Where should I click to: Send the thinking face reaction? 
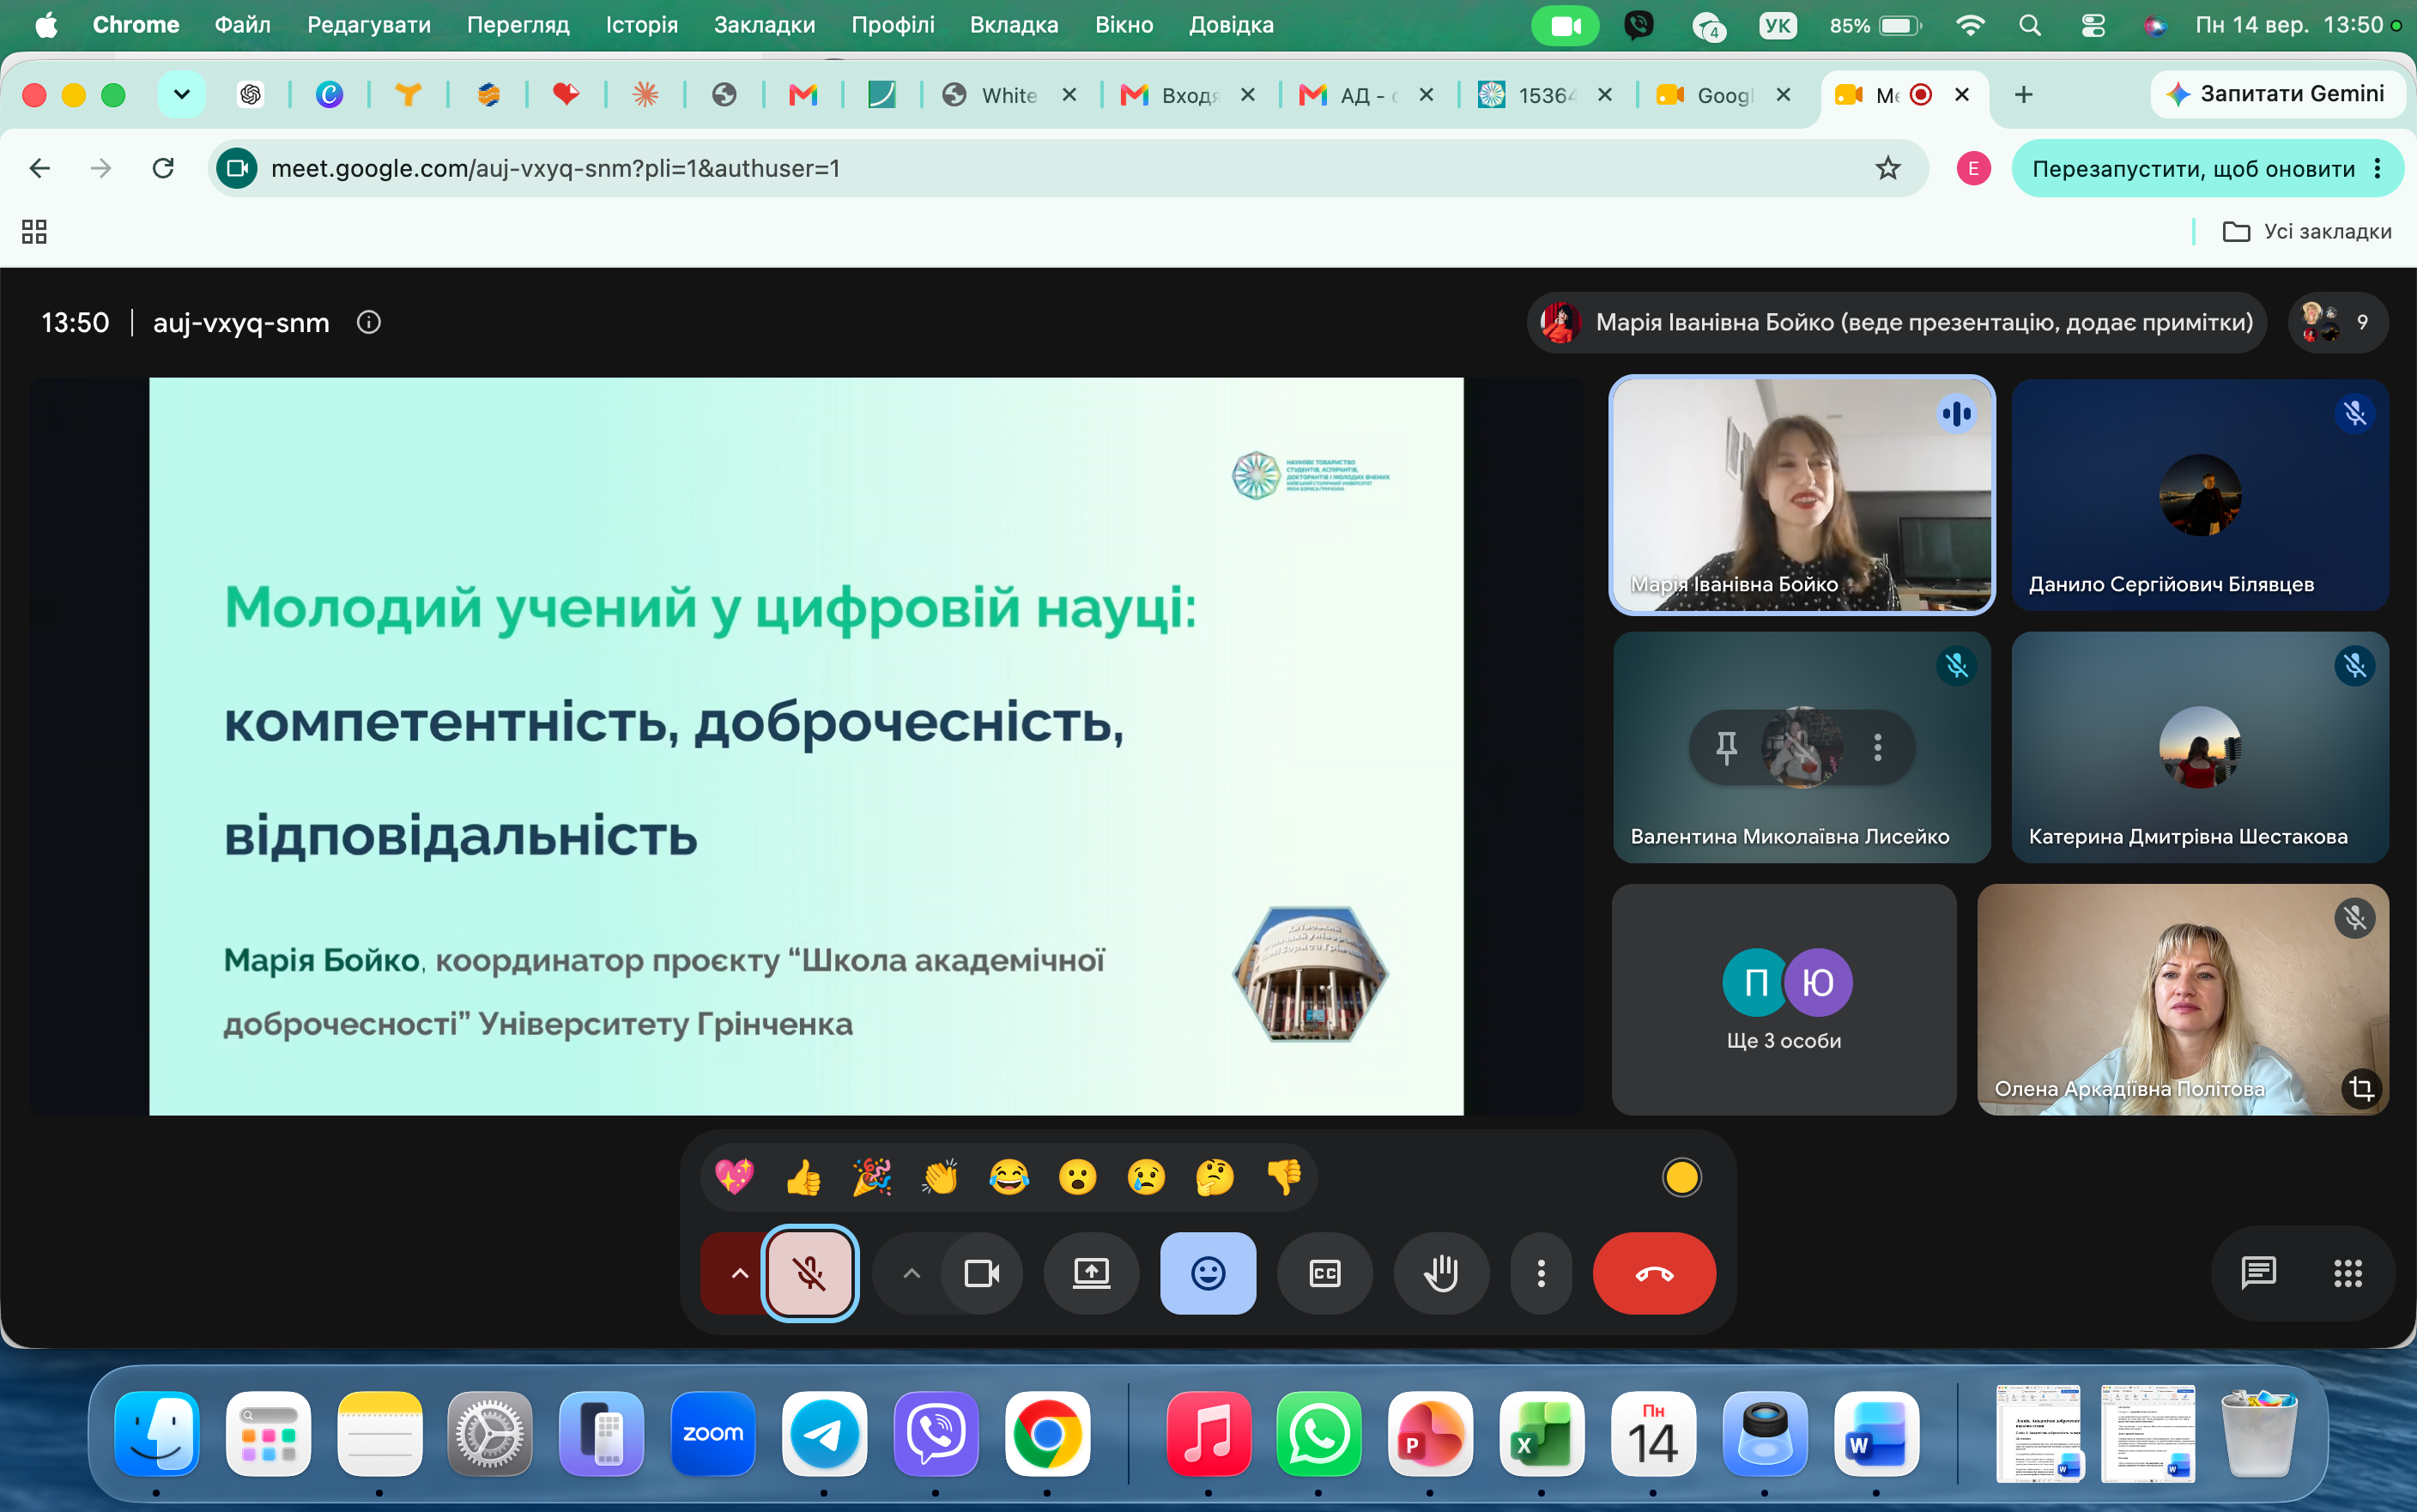(x=1215, y=1177)
